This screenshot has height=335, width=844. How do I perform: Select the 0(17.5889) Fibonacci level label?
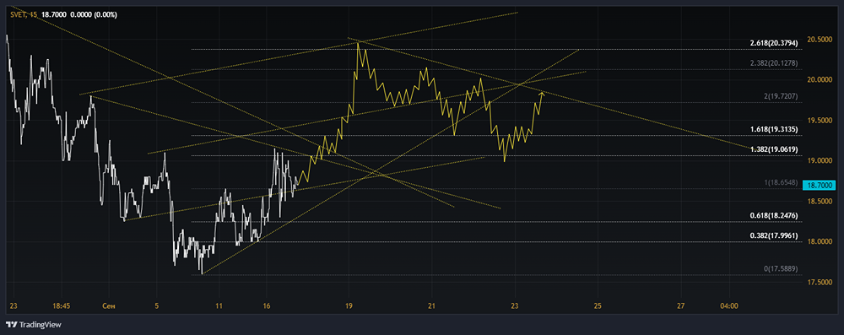click(781, 268)
